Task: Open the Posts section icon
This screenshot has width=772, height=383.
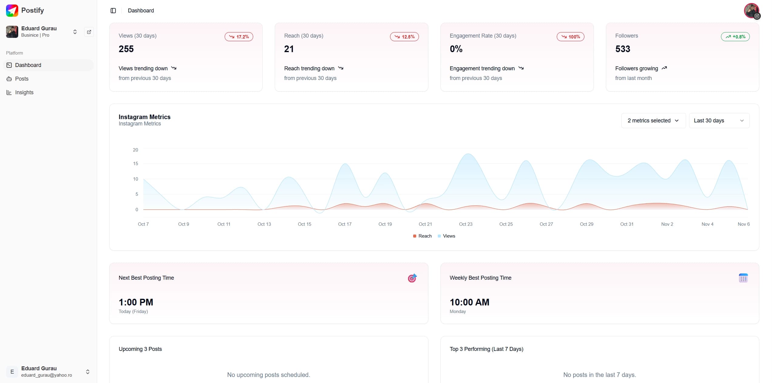Action: pyautogui.click(x=9, y=79)
